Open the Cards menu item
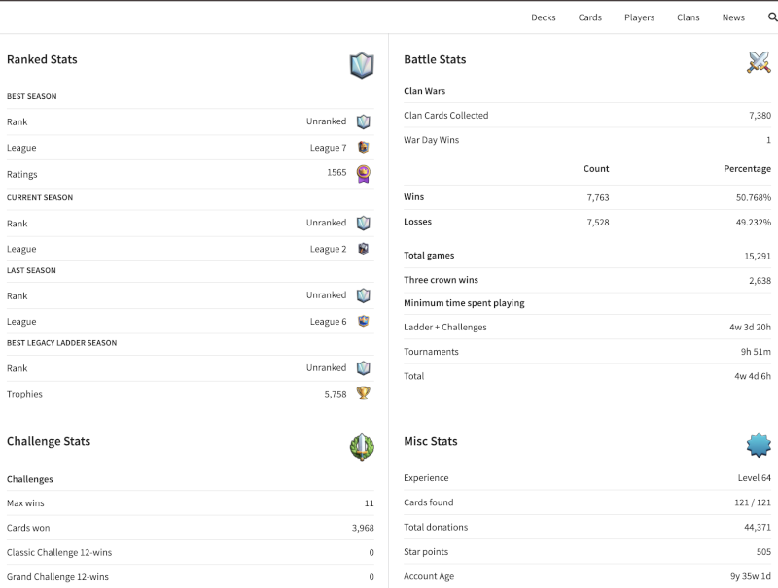 (x=590, y=17)
